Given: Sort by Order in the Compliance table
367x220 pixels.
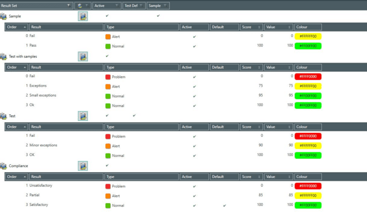Looking at the screenshot, I should 16,177.
